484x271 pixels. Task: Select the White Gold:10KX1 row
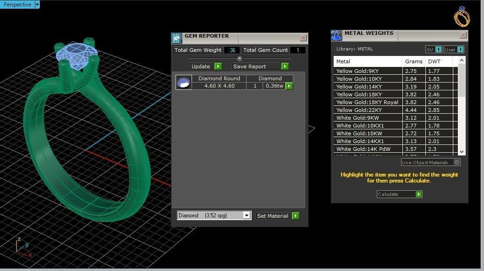click(396, 126)
